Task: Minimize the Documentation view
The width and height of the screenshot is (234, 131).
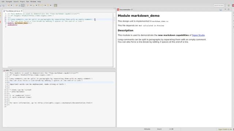Action: (225, 9)
